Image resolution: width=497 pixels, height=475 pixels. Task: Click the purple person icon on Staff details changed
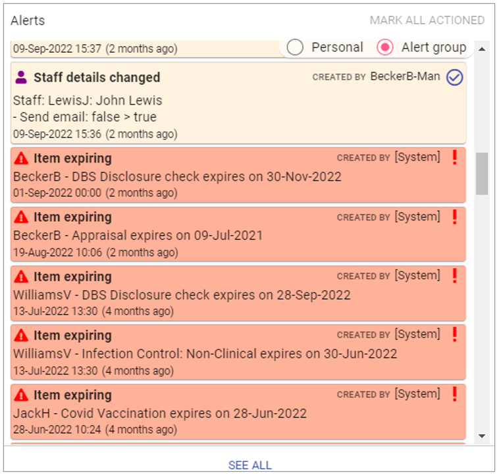click(21, 78)
